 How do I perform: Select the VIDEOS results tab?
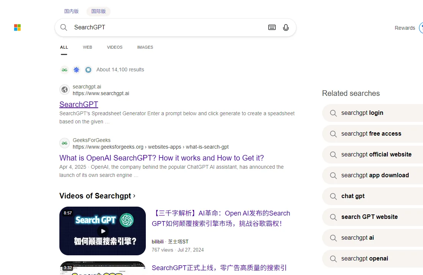pos(115,47)
